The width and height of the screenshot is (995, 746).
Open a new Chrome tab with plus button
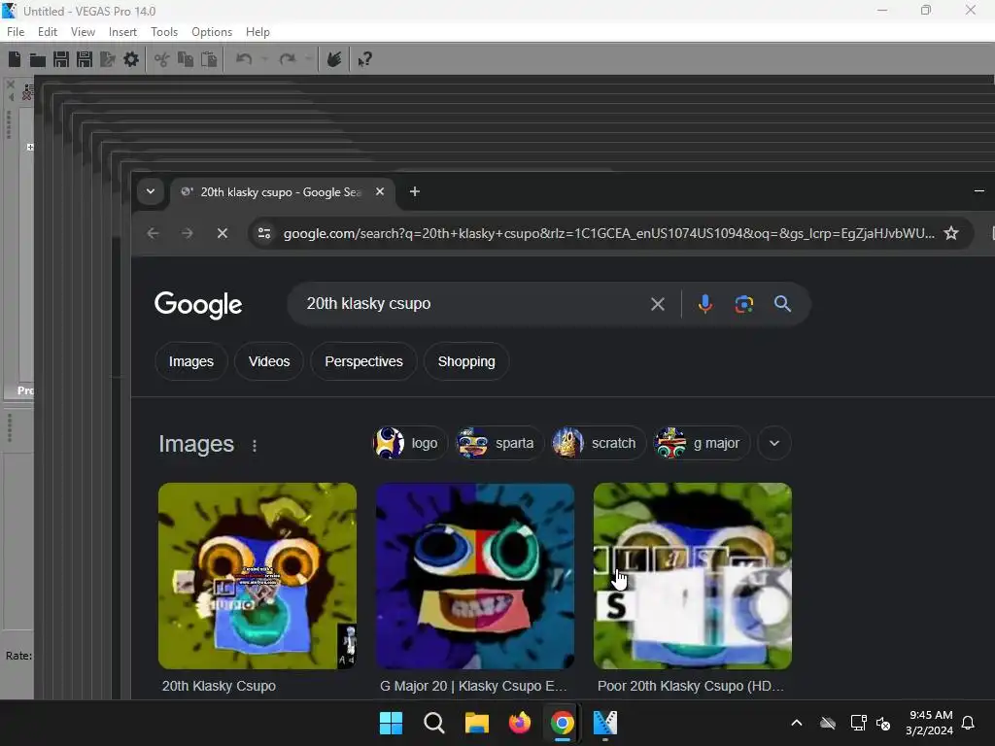click(x=414, y=191)
